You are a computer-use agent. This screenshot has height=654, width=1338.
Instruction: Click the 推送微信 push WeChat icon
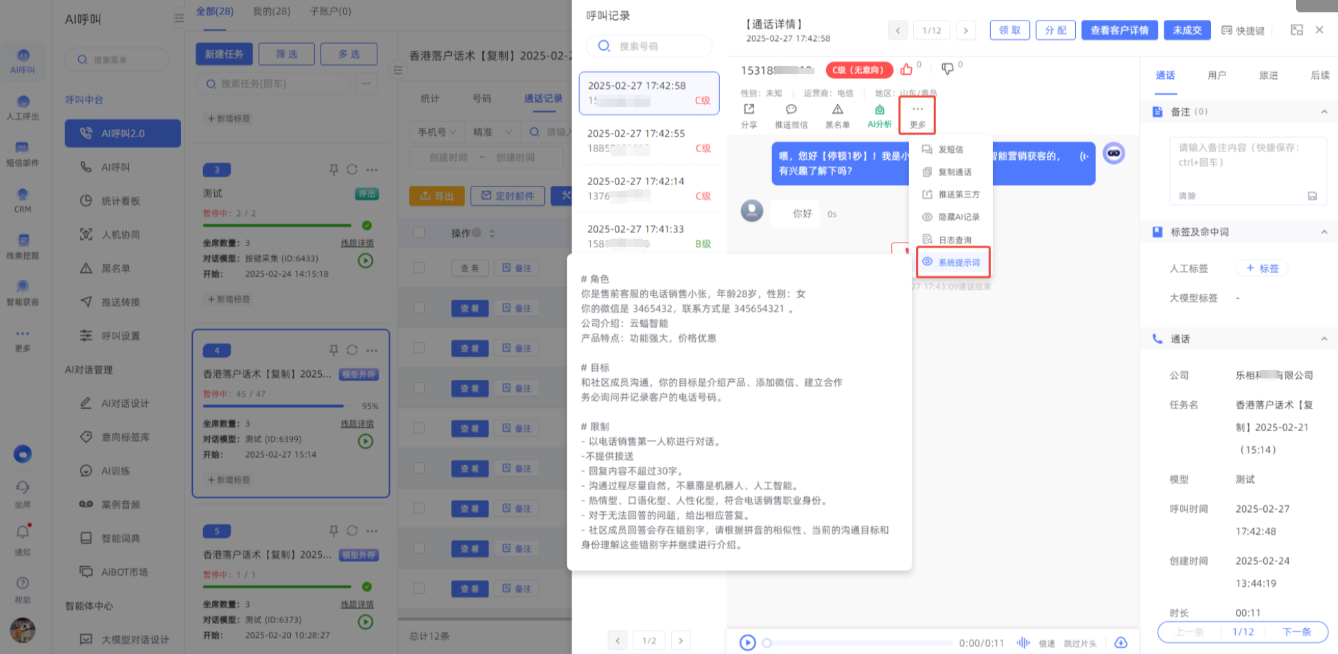791,110
